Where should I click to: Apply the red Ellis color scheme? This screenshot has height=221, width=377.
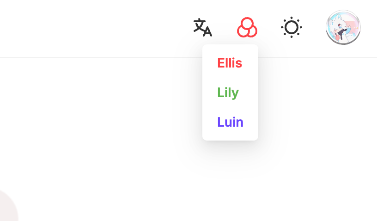230,63
